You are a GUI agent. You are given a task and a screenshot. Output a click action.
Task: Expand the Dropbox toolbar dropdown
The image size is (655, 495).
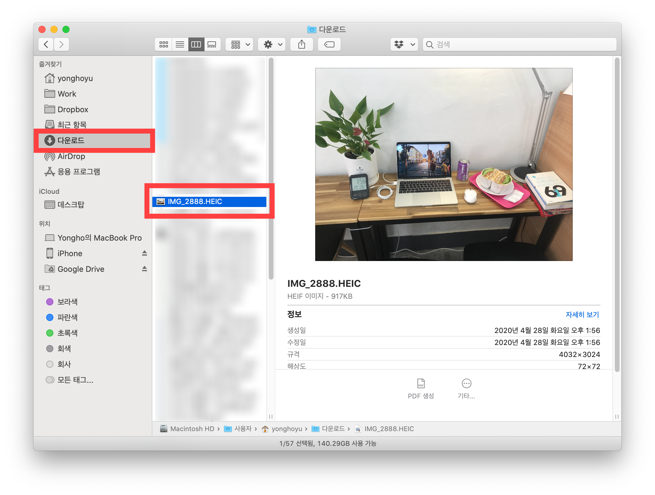pos(404,44)
